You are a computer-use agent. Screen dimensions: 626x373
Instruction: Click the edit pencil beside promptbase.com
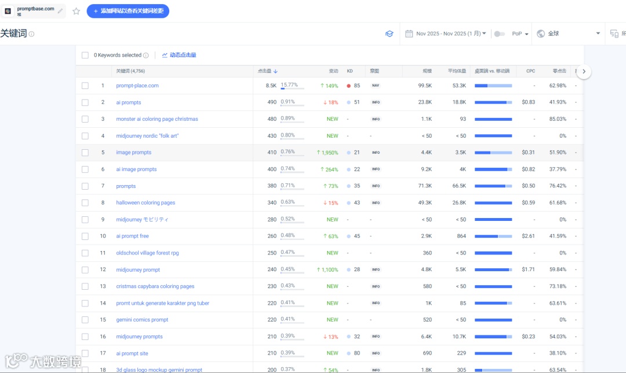(x=60, y=11)
